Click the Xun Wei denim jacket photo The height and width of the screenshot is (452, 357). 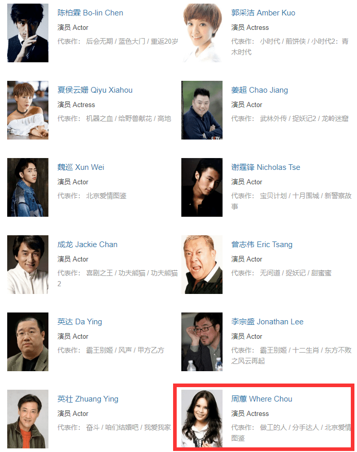tap(28, 187)
